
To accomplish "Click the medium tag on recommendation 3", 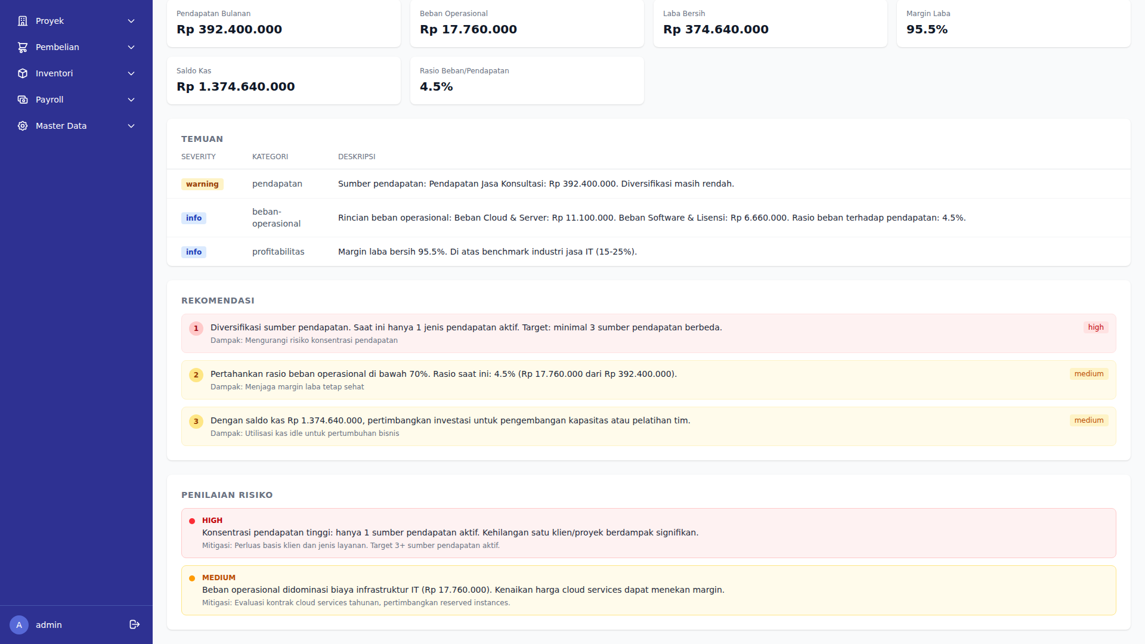I will [x=1088, y=420].
